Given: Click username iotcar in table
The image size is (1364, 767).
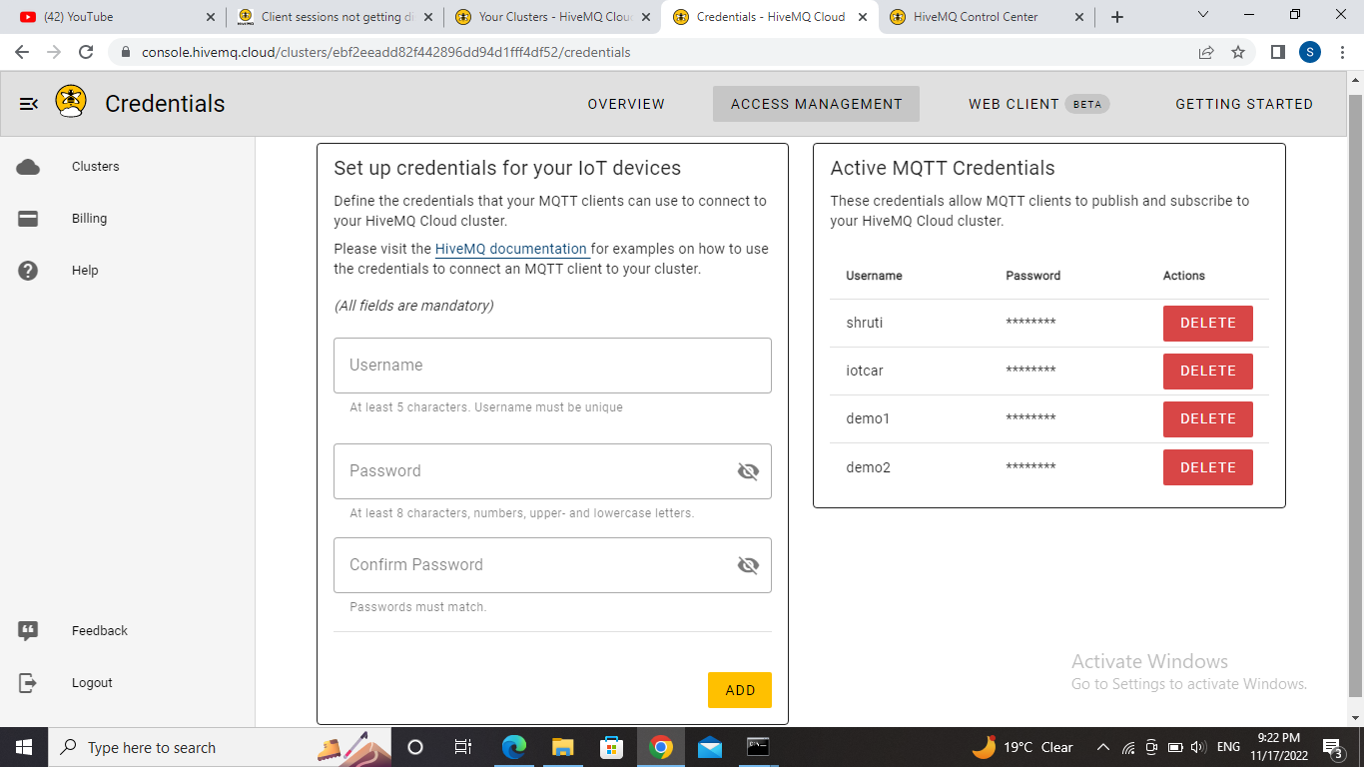Looking at the screenshot, I should (x=865, y=372).
